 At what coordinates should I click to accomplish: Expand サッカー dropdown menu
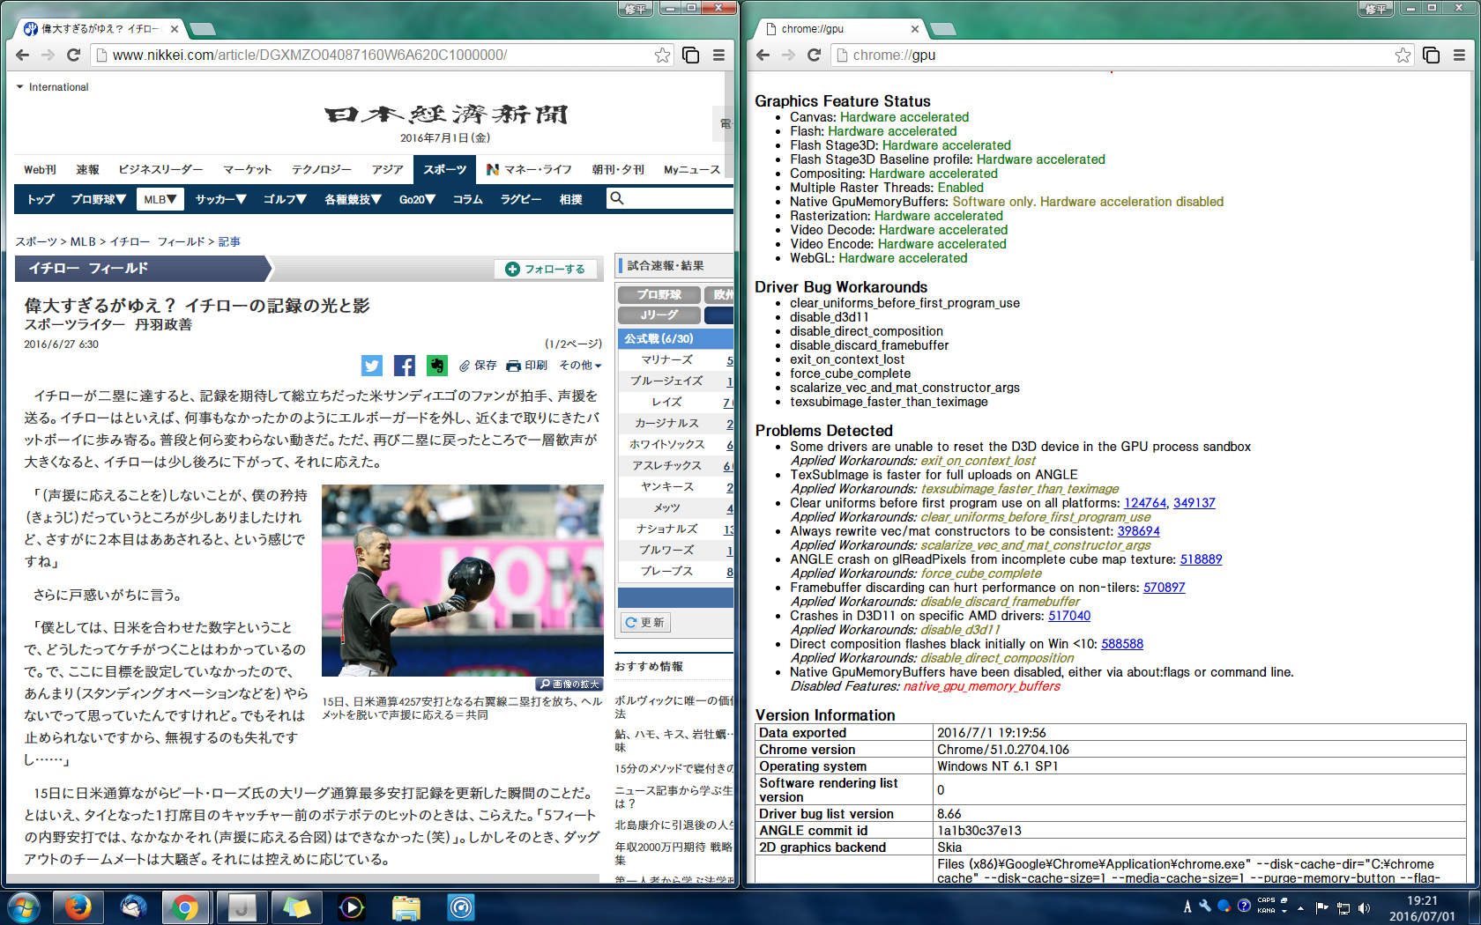220,199
